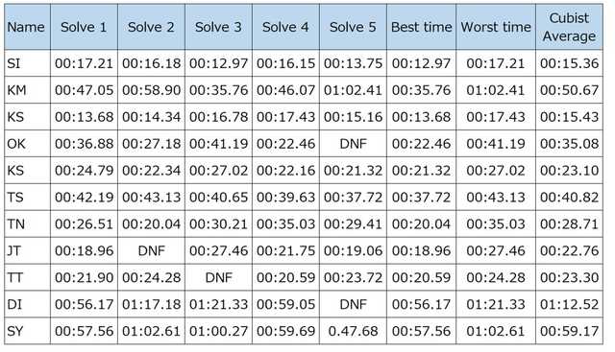Select TT's DNF cell under Solve 3
This screenshot has width=615, height=352.
(x=218, y=277)
